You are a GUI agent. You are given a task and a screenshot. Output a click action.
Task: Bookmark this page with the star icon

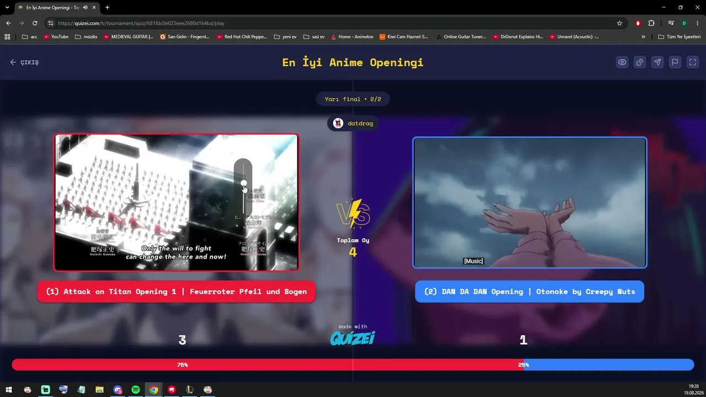coord(619,23)
